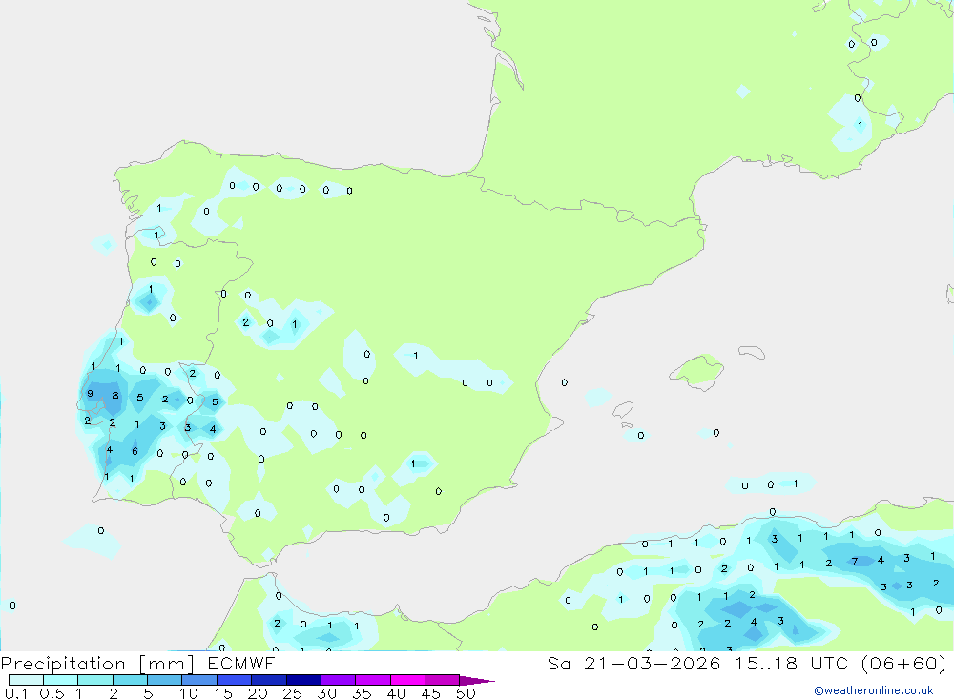The height and width of the screenshot is (699, 954).
Task: Click the Precipitation [mm] ECMWF title
Action: click(x=137, y=664)
